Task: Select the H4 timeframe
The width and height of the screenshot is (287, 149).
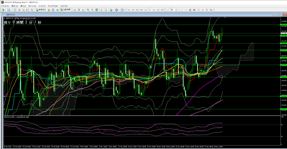Action: 150,10
